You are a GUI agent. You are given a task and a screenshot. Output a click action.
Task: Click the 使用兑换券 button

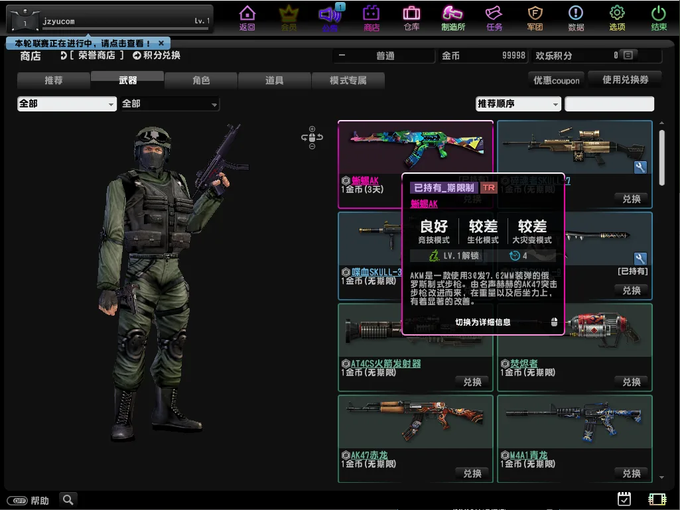(x=624, y=80)
